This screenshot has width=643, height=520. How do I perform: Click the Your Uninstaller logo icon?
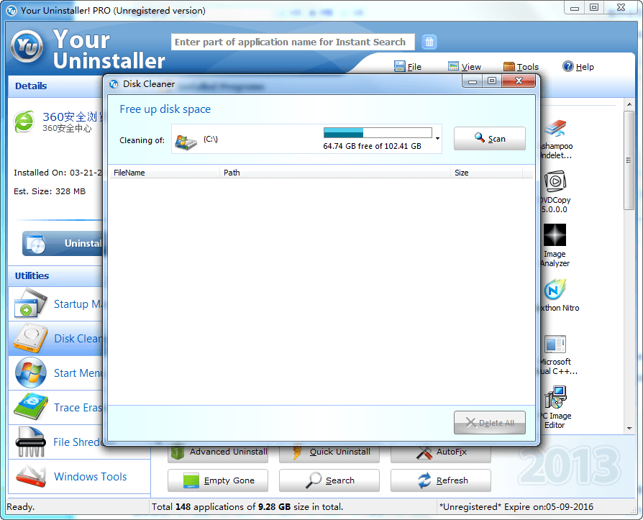click(x=27, y=46)
